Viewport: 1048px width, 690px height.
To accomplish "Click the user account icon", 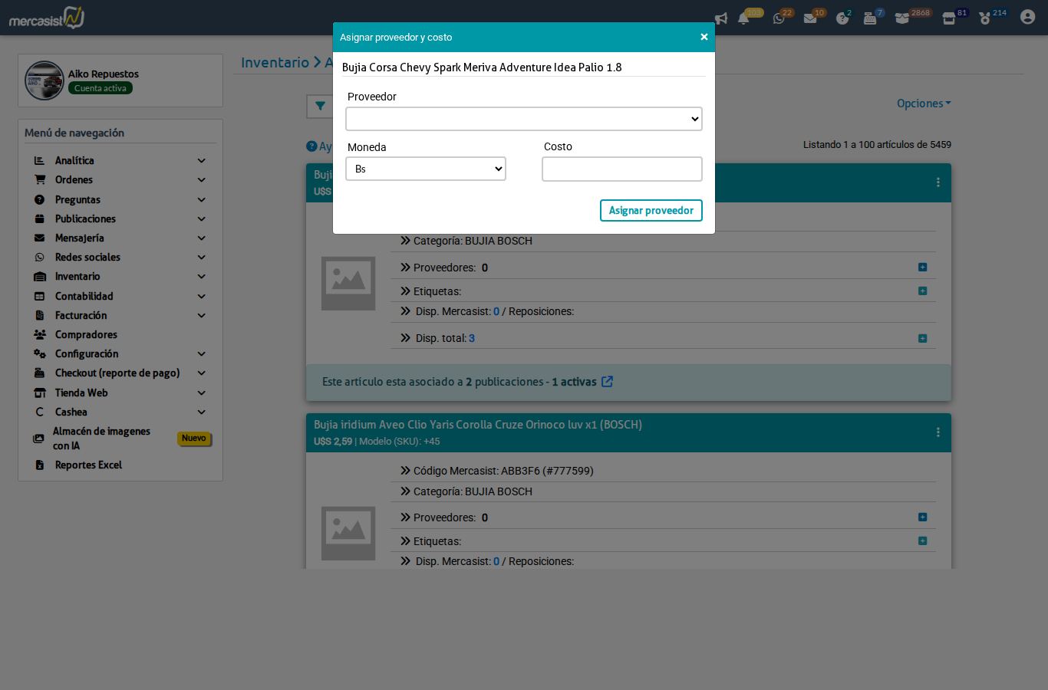I will pos(1027,16).
